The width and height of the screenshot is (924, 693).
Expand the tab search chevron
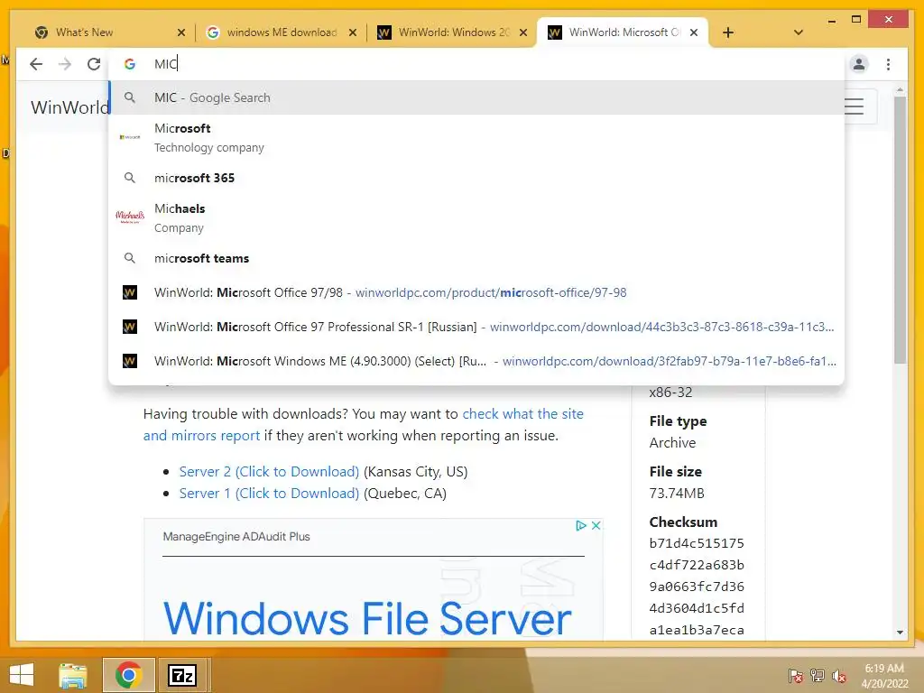799,32
